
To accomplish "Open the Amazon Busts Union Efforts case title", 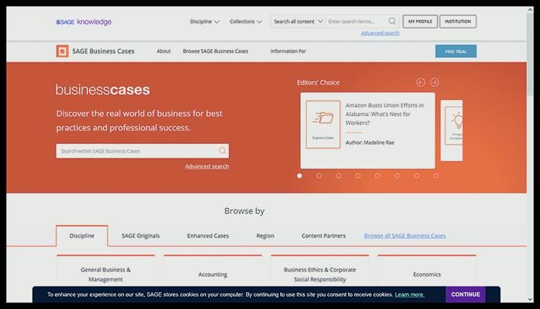I will click(384, 114).
